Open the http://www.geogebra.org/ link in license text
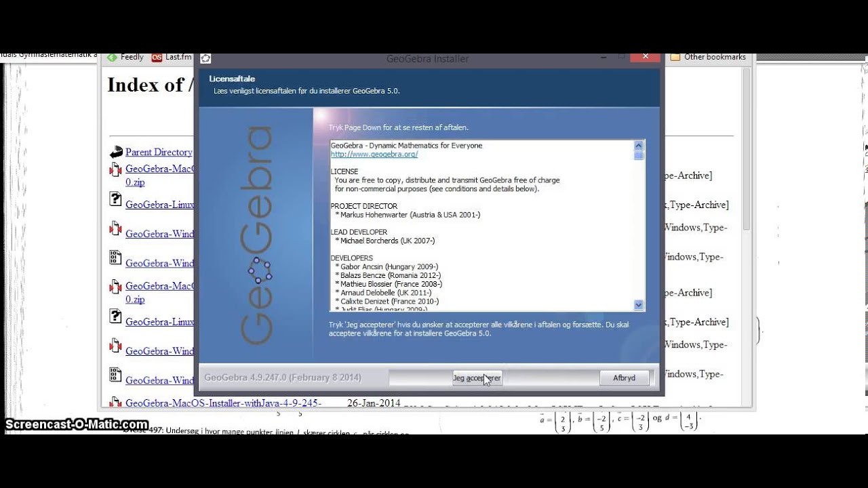The width and height of the screenshot is (868, 488). (x=374, y=154)
